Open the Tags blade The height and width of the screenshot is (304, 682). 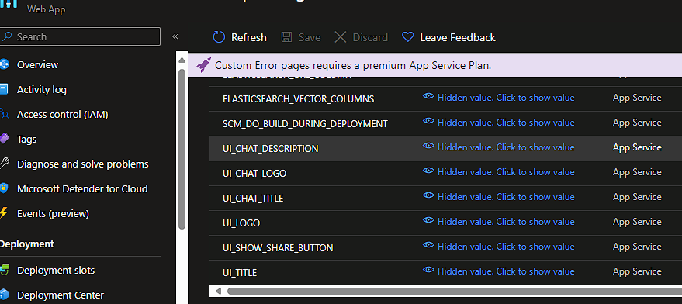26,139
